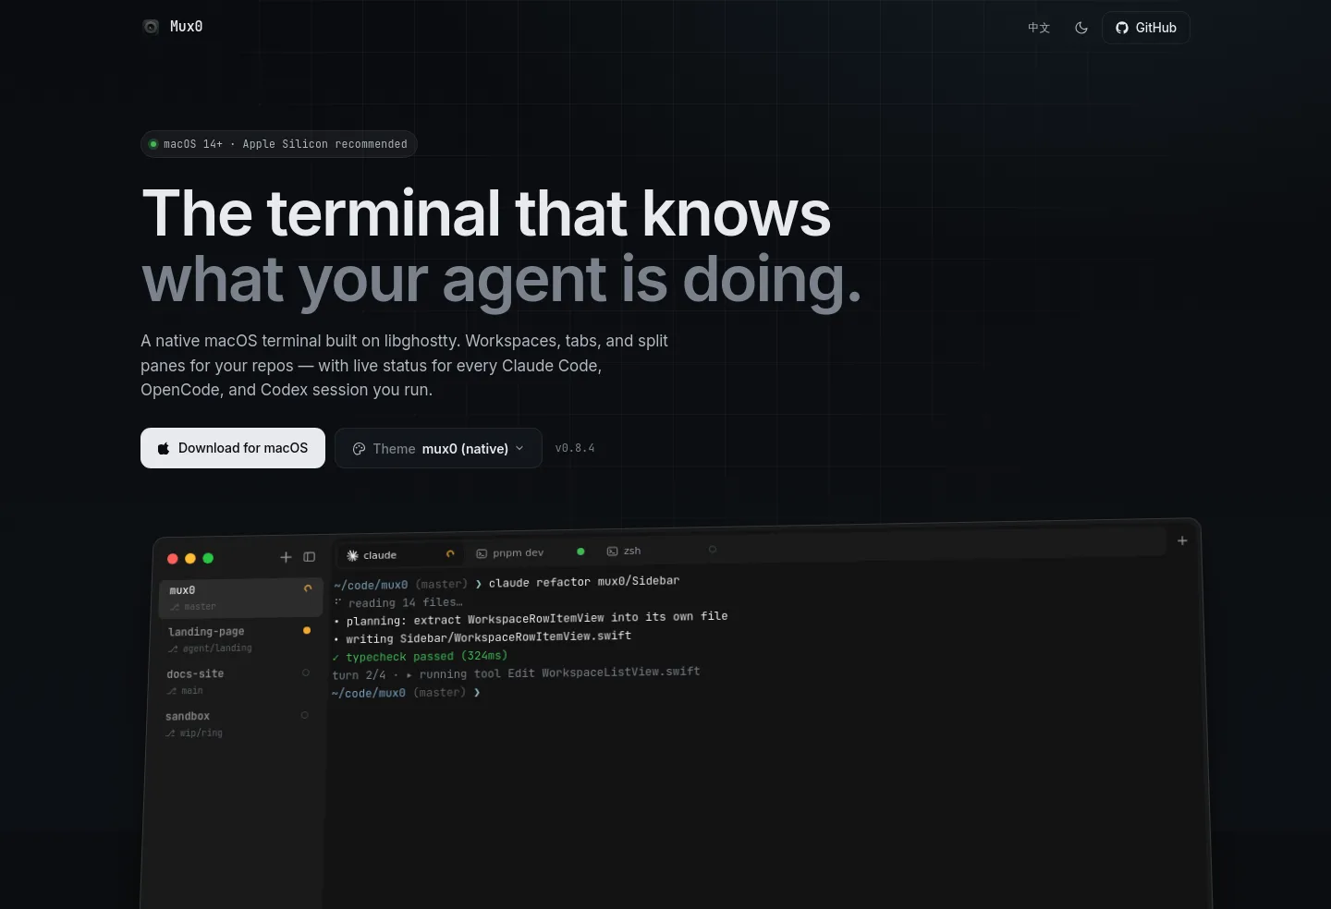Switch language to 中文
This screenshot has height=909, width=1331.
(x=1039, y=28)
